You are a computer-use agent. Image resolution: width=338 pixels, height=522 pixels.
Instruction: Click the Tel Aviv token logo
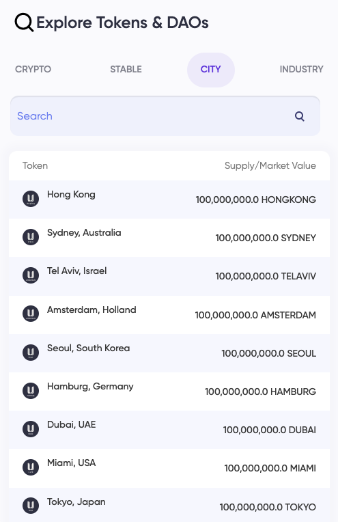pyautogui.click(x=31, y=275)
